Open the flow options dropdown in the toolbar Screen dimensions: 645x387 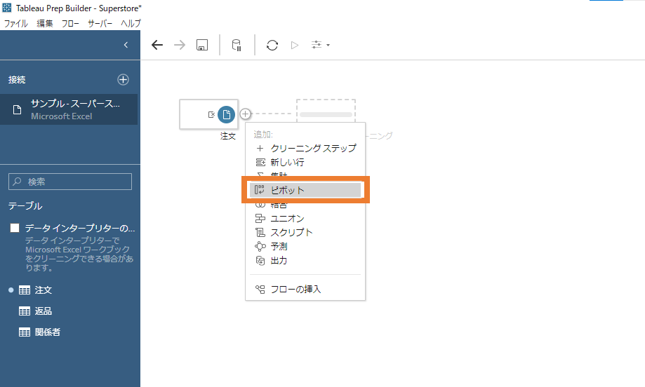tap(321, 45)
